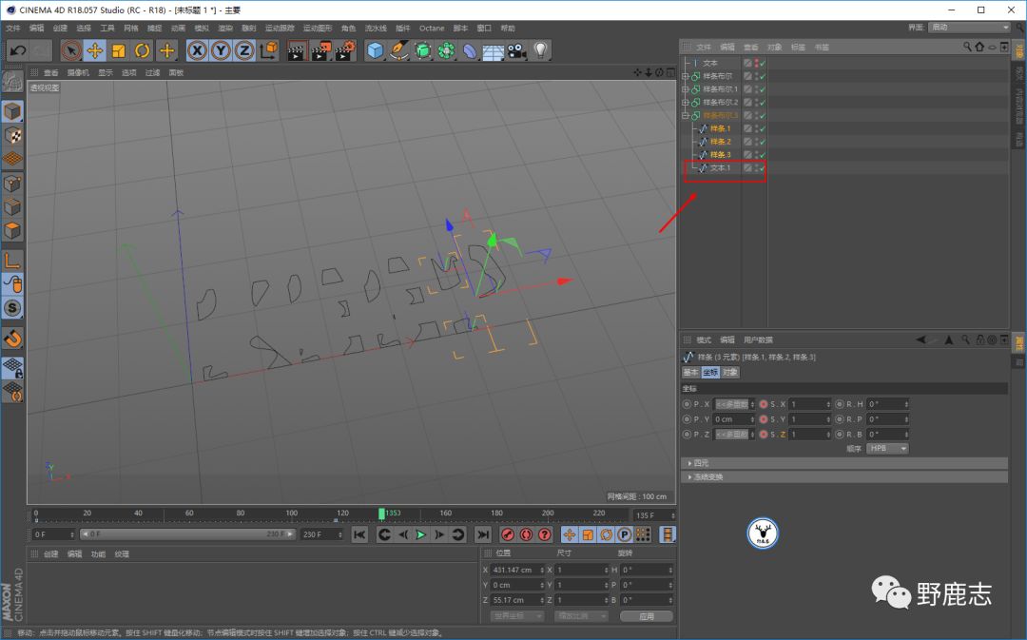
Task: Select the Move tool in the top toolbar
Action: coord(95,50)
